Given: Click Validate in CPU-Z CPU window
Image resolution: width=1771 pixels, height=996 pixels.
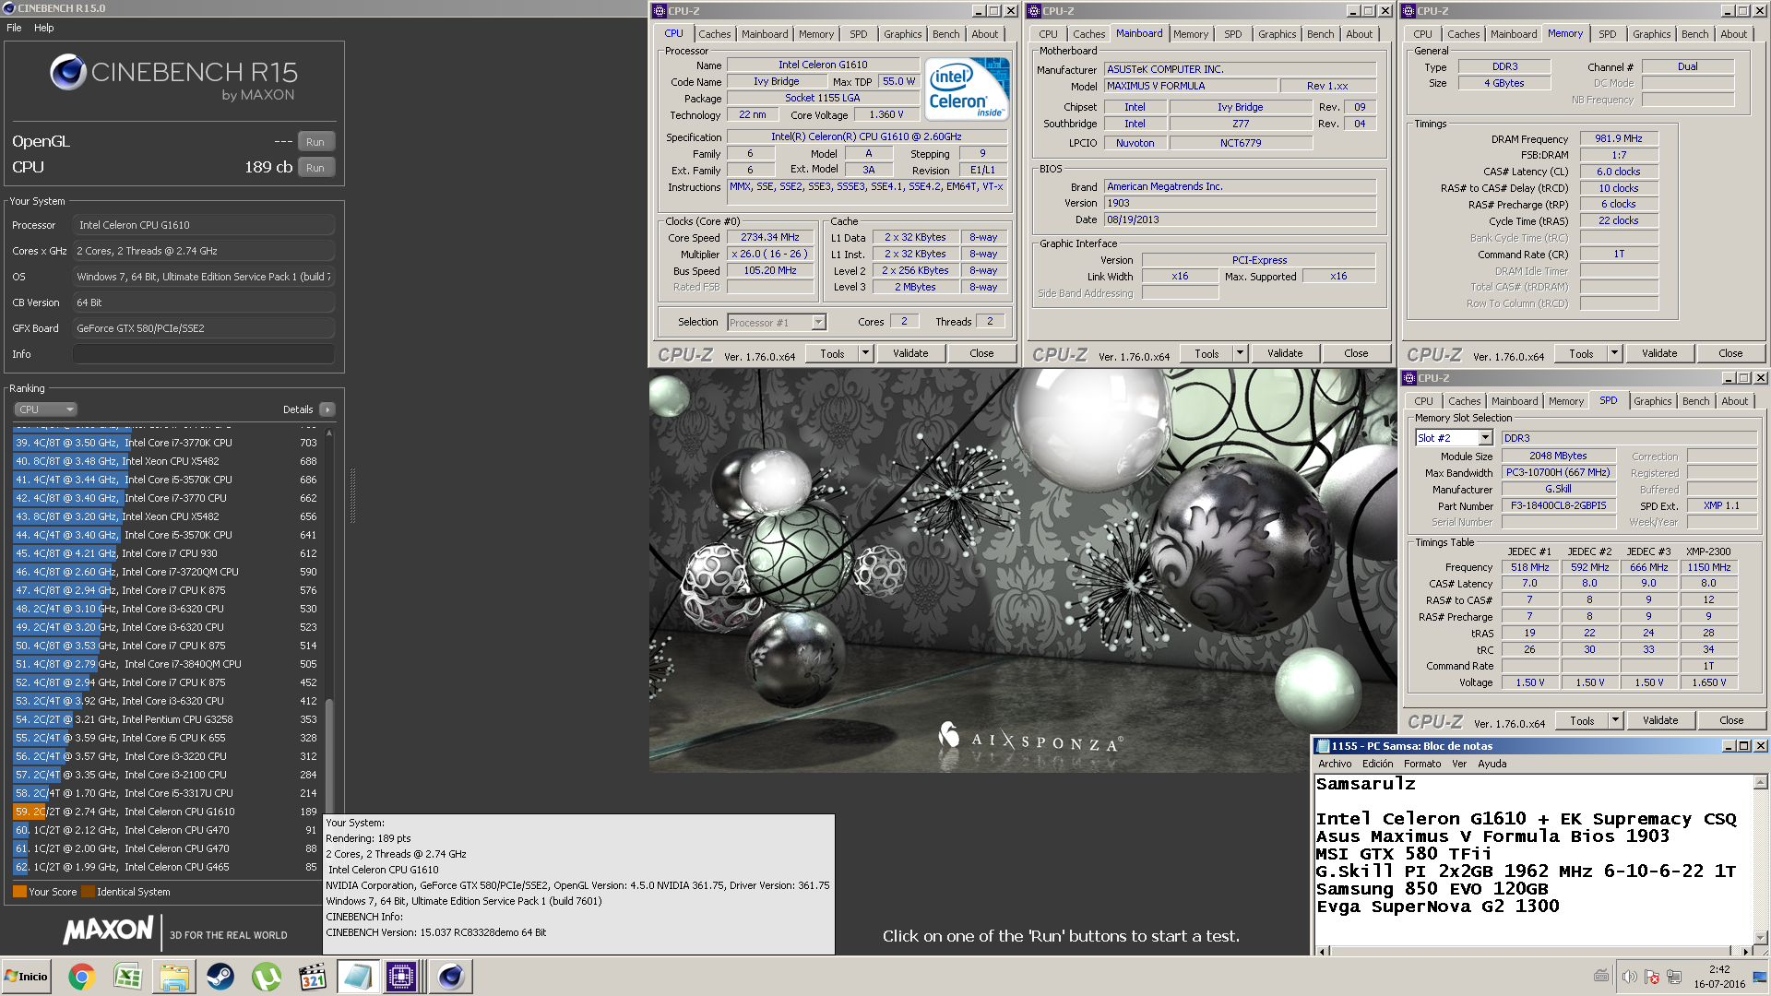Looking at the screenshot, I should pos(910,353).
